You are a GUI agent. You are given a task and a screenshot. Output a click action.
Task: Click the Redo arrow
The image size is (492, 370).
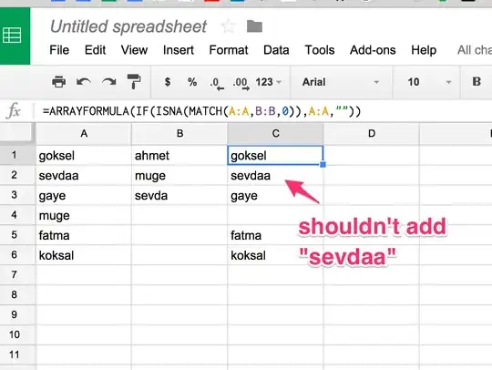(109, 82)
